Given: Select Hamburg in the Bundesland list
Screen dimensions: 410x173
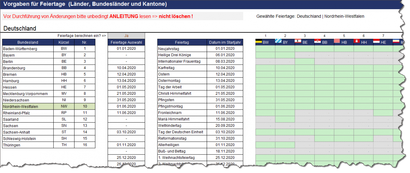Looking at the screenshot, I should 28,81.
